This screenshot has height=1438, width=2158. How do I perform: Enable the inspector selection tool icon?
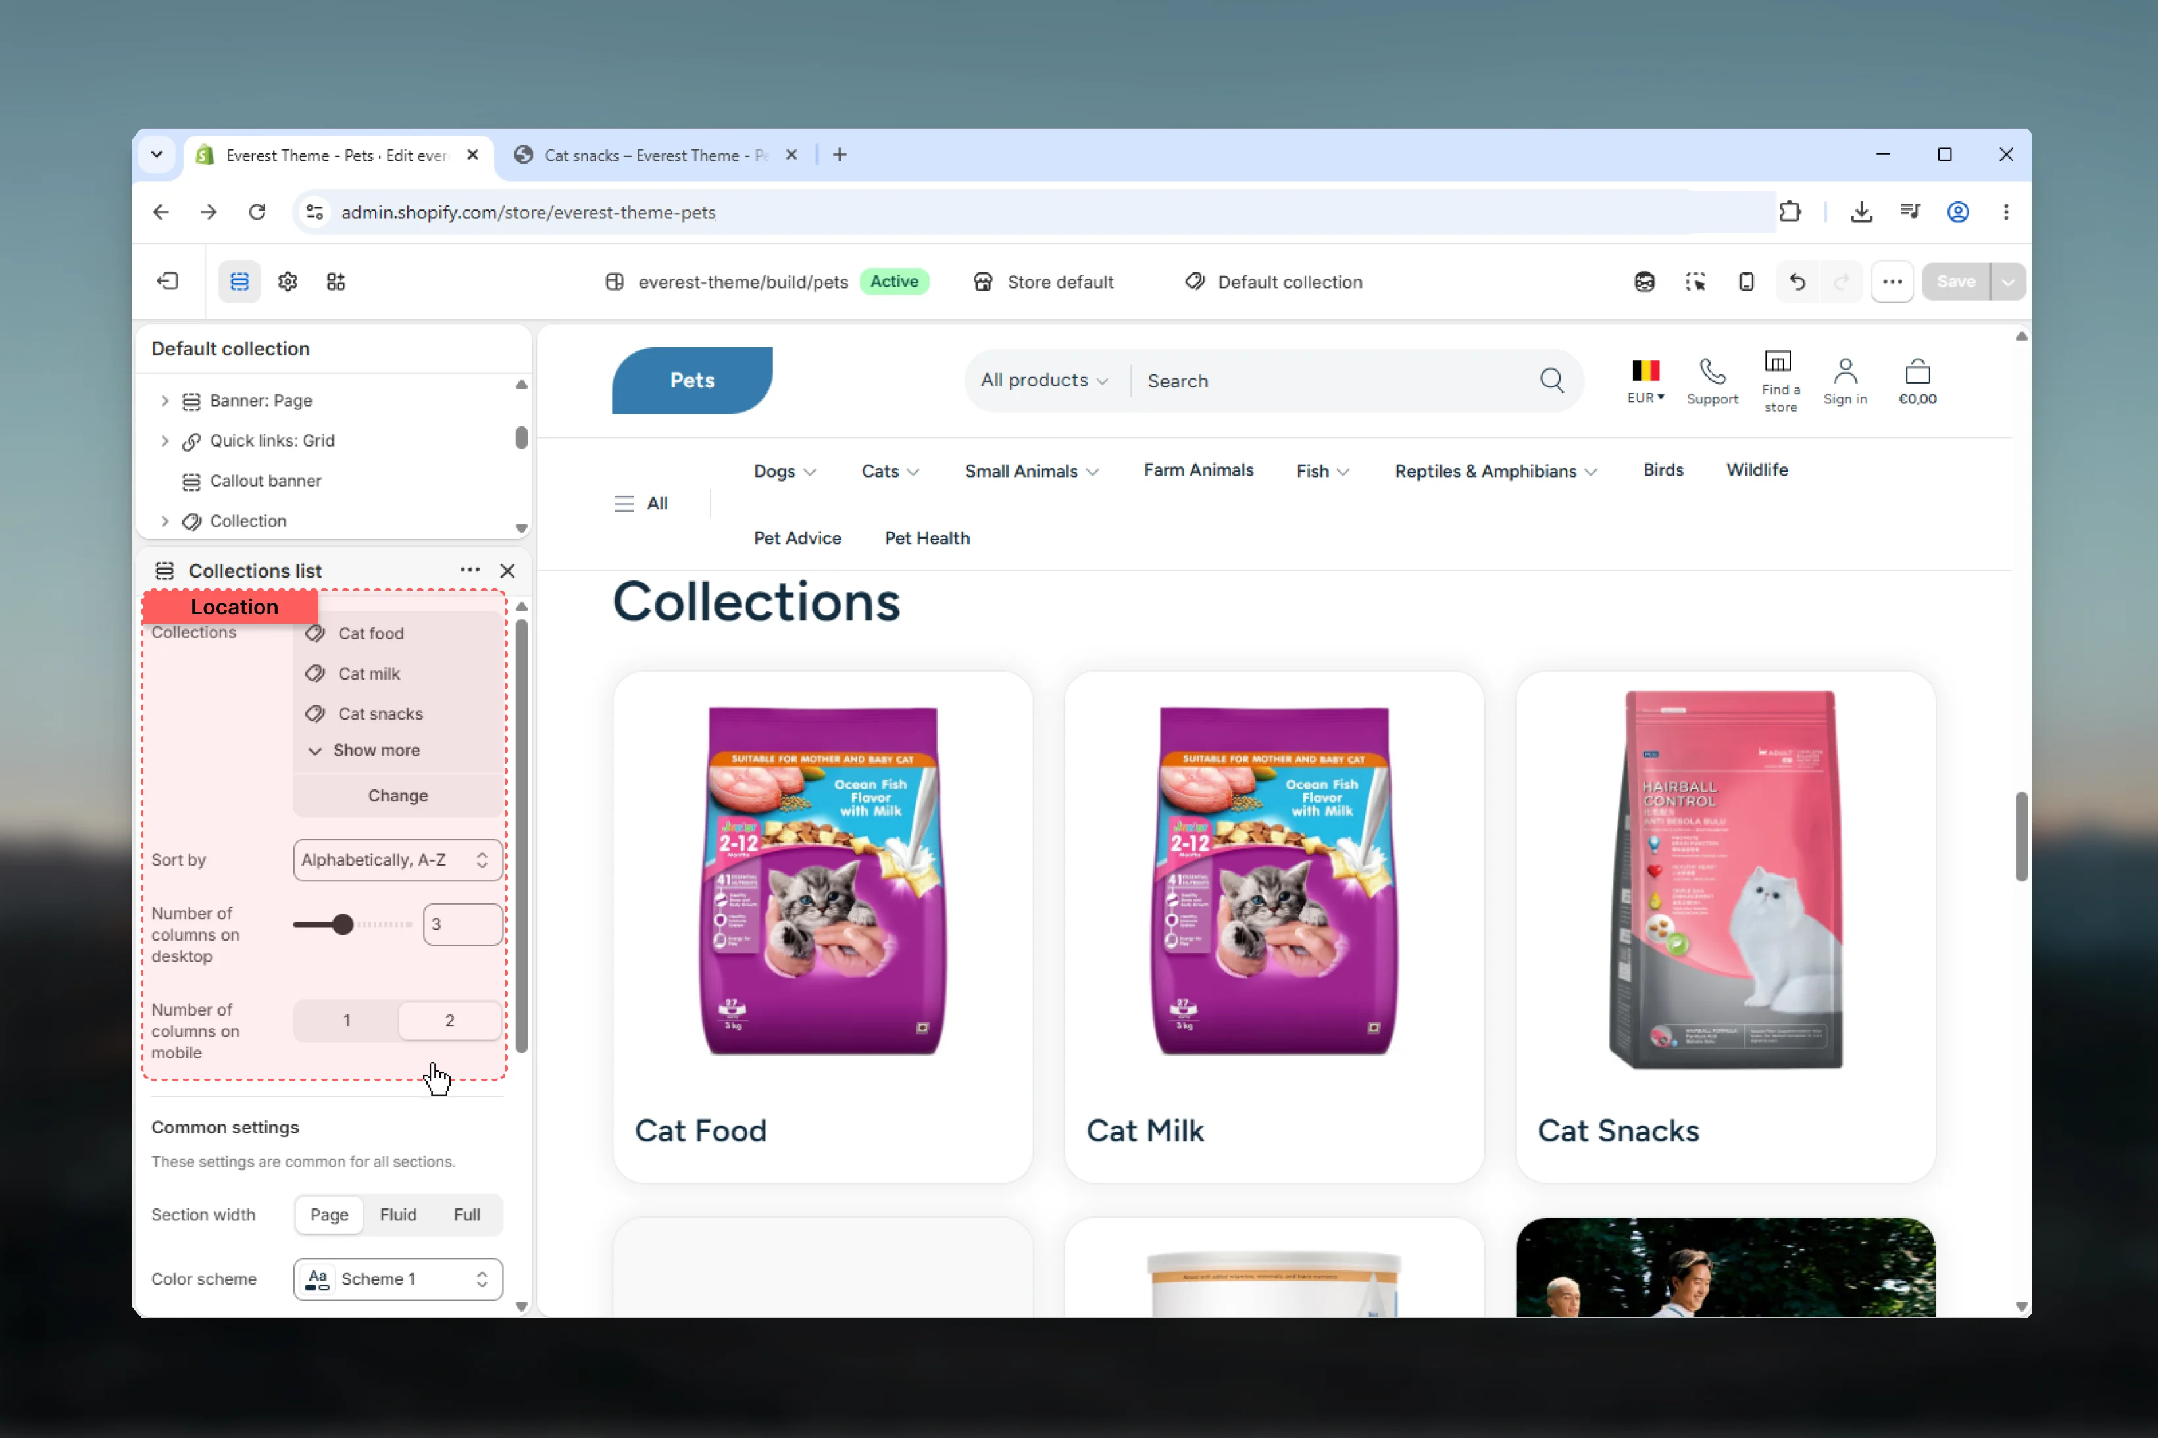click(x=1695, y=282)
